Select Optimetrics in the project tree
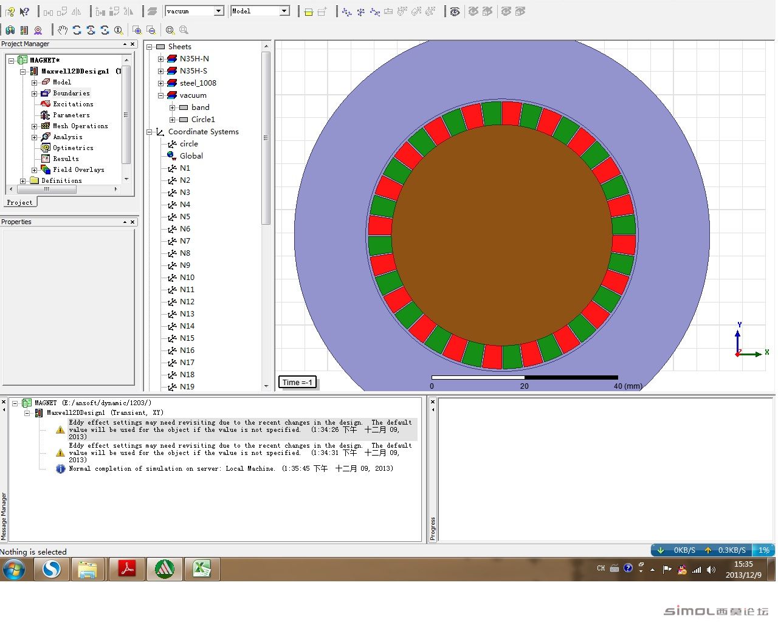 pos(73,148)
